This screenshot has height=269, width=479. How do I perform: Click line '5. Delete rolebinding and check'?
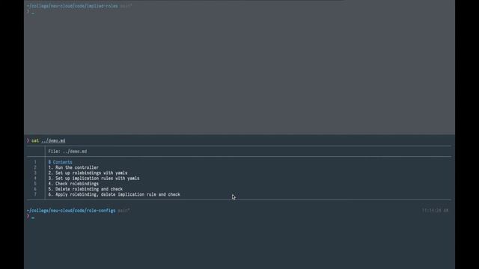(x=85, y=189)
